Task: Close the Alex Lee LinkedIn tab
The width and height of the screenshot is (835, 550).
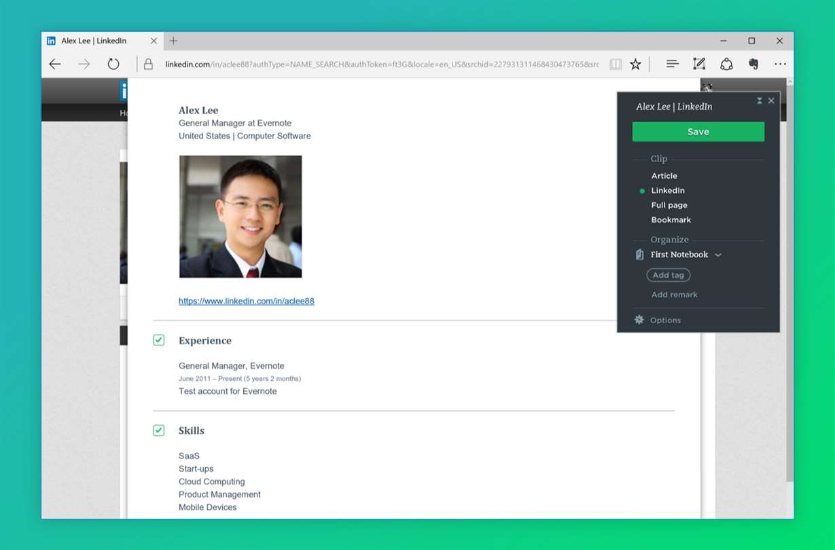Action: pyautogui.click(x=154, y=41)
